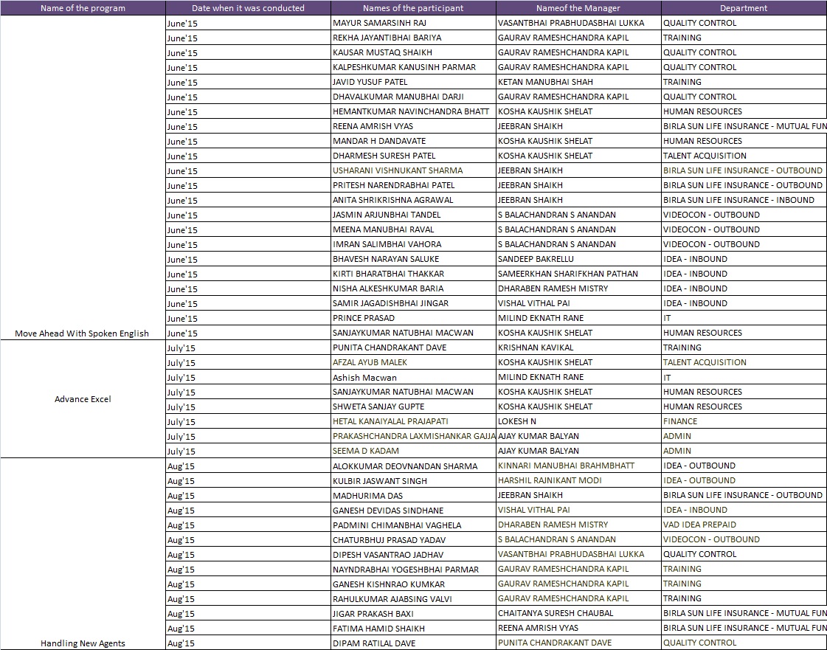827x650 pixels.
Task: Click the JIGAR PRAKASH BAXI cell
Action: point(413,614)
